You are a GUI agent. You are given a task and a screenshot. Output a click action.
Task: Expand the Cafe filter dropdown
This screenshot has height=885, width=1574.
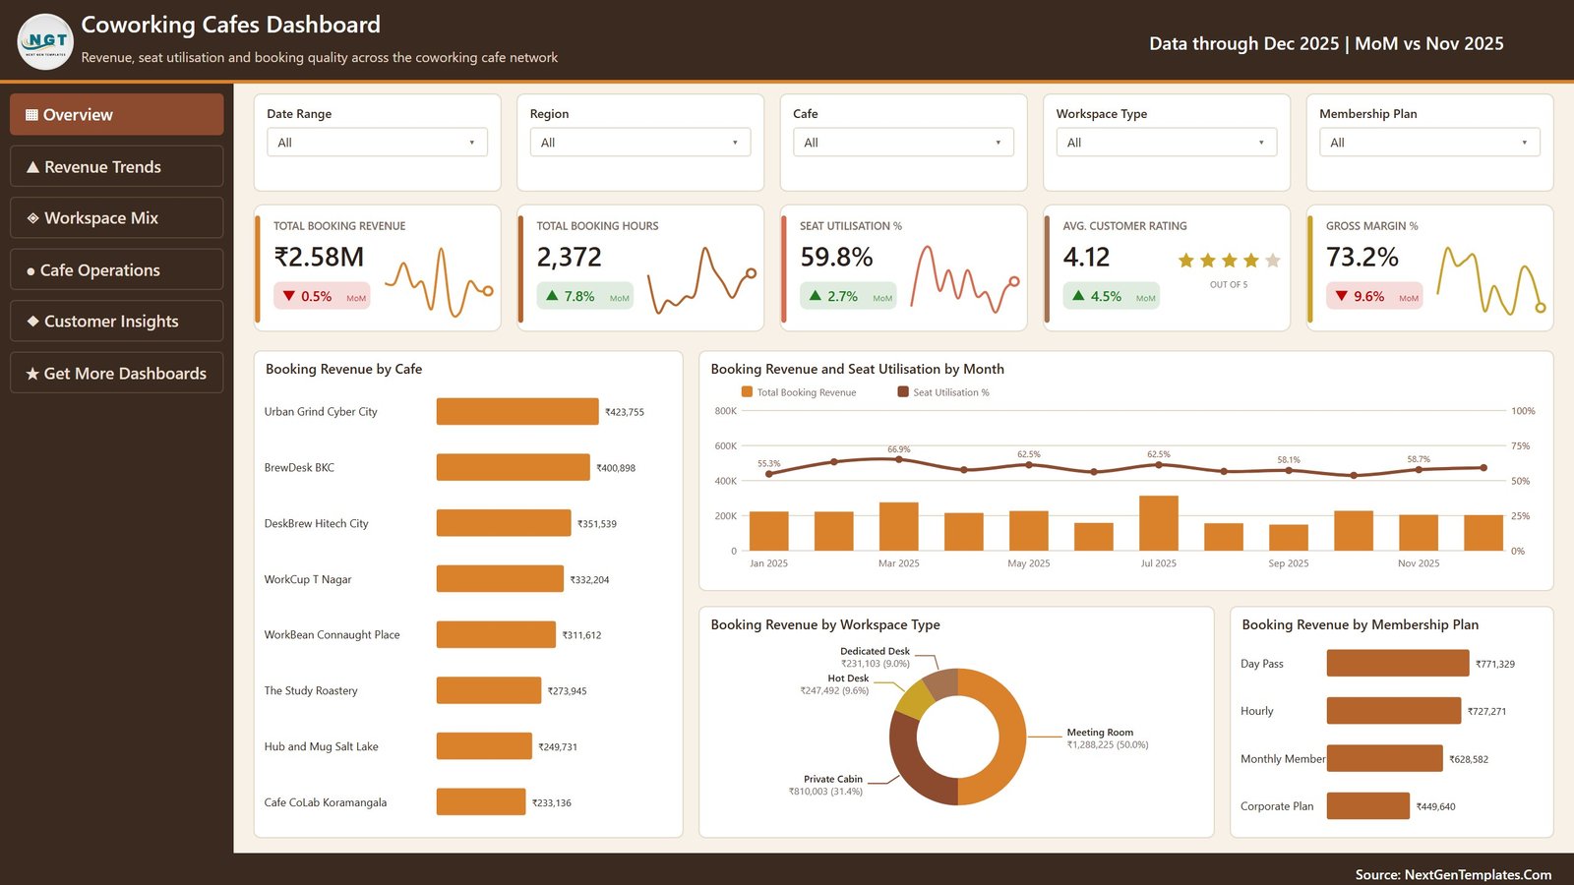coord(903,143)
